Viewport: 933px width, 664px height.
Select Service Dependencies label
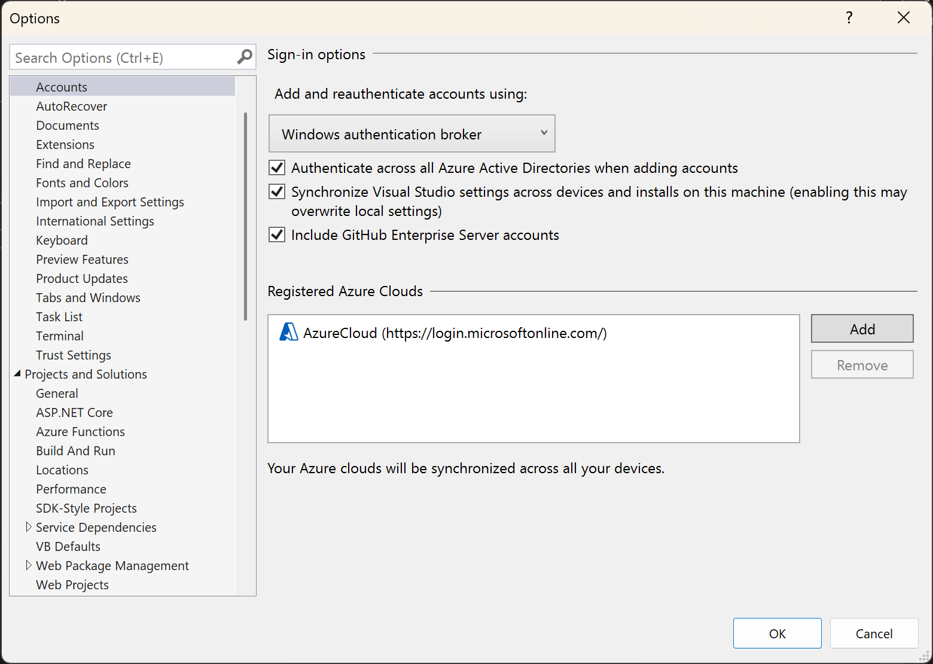tap(96, 527)
